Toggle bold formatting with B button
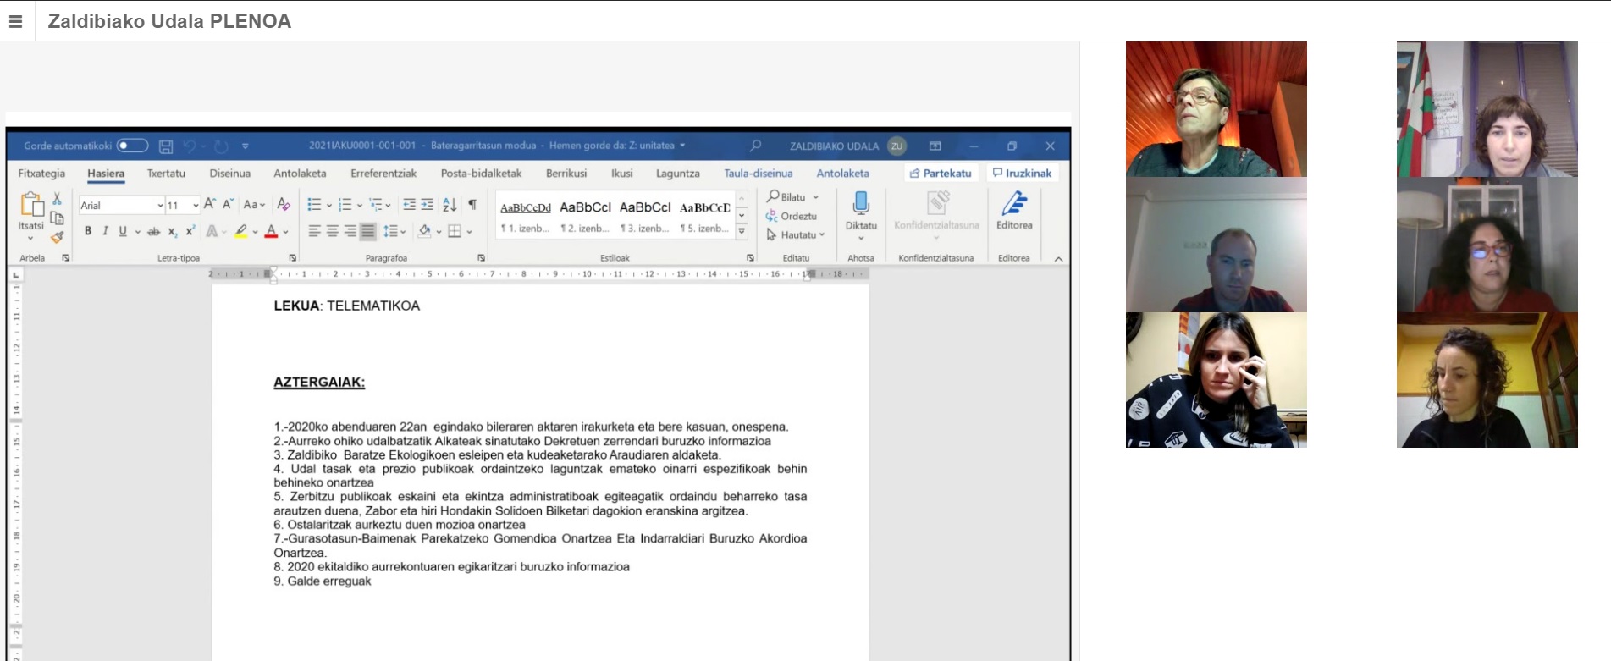Image resolution: width=1611 pixels, height=661 pixels. [x=88, y=231]
